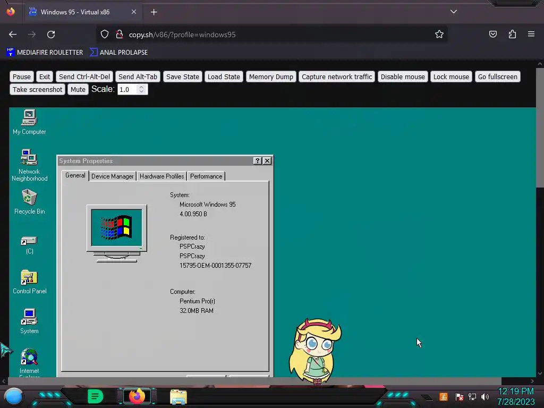Mute the emulator sound
Viewport: 544px width, 408px height.
click(x=78, y=89)
